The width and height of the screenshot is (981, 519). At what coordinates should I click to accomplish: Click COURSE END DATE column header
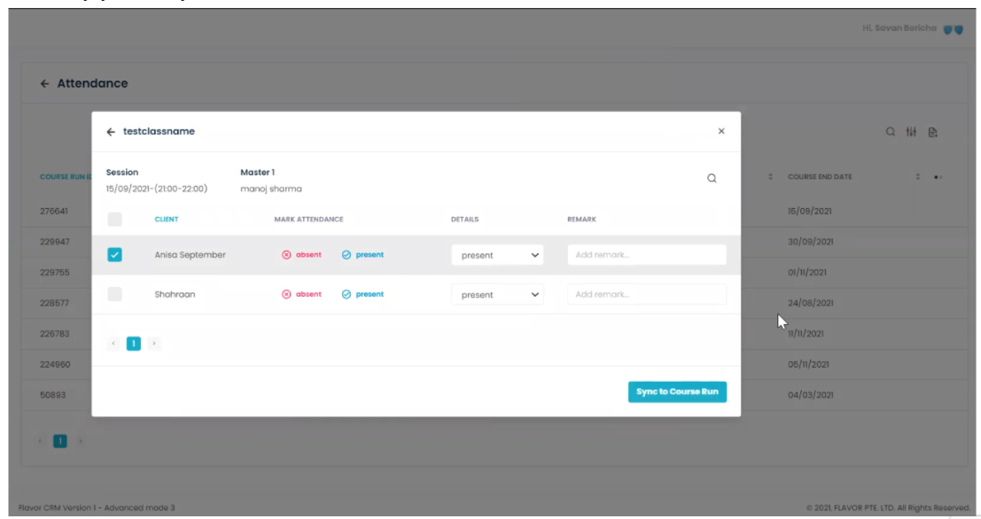(x=820, y=177)
